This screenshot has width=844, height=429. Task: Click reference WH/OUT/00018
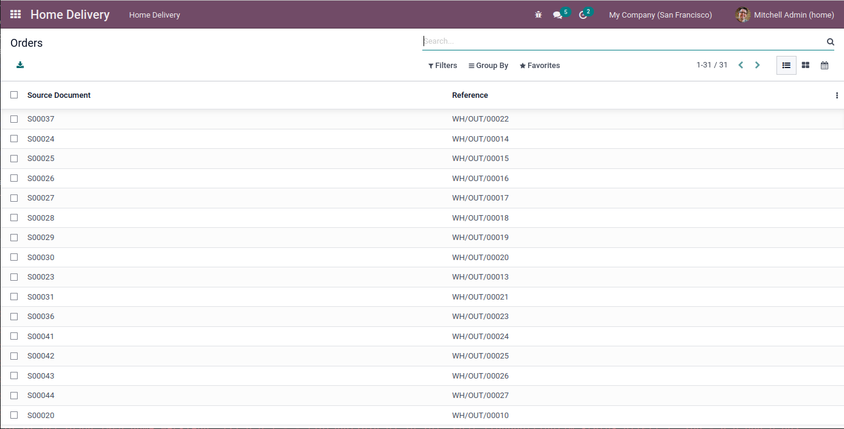pyautogui.click(x=480, y=218)
